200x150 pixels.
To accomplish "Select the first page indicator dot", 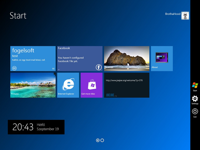I will (98, 140).
